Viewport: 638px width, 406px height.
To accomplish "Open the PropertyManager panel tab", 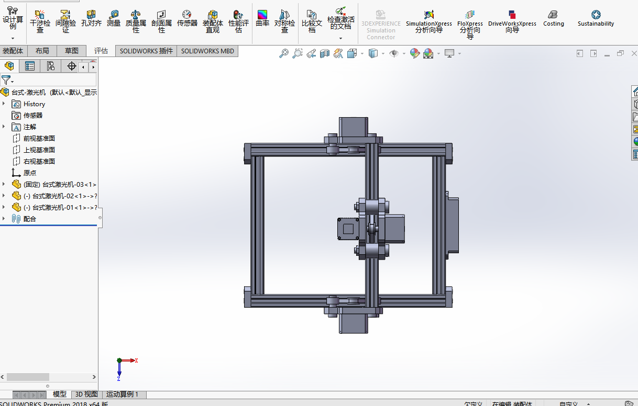I will (30, 66).
